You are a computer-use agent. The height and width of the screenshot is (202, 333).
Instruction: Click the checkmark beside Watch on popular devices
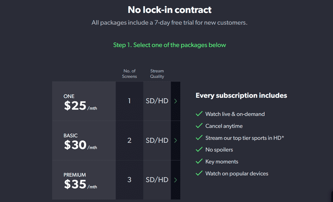199,173
